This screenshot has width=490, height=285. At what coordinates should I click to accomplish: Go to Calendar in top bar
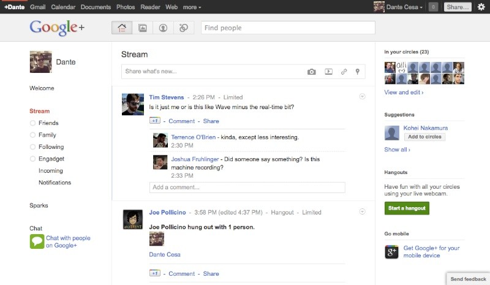[x=63, y=7]
